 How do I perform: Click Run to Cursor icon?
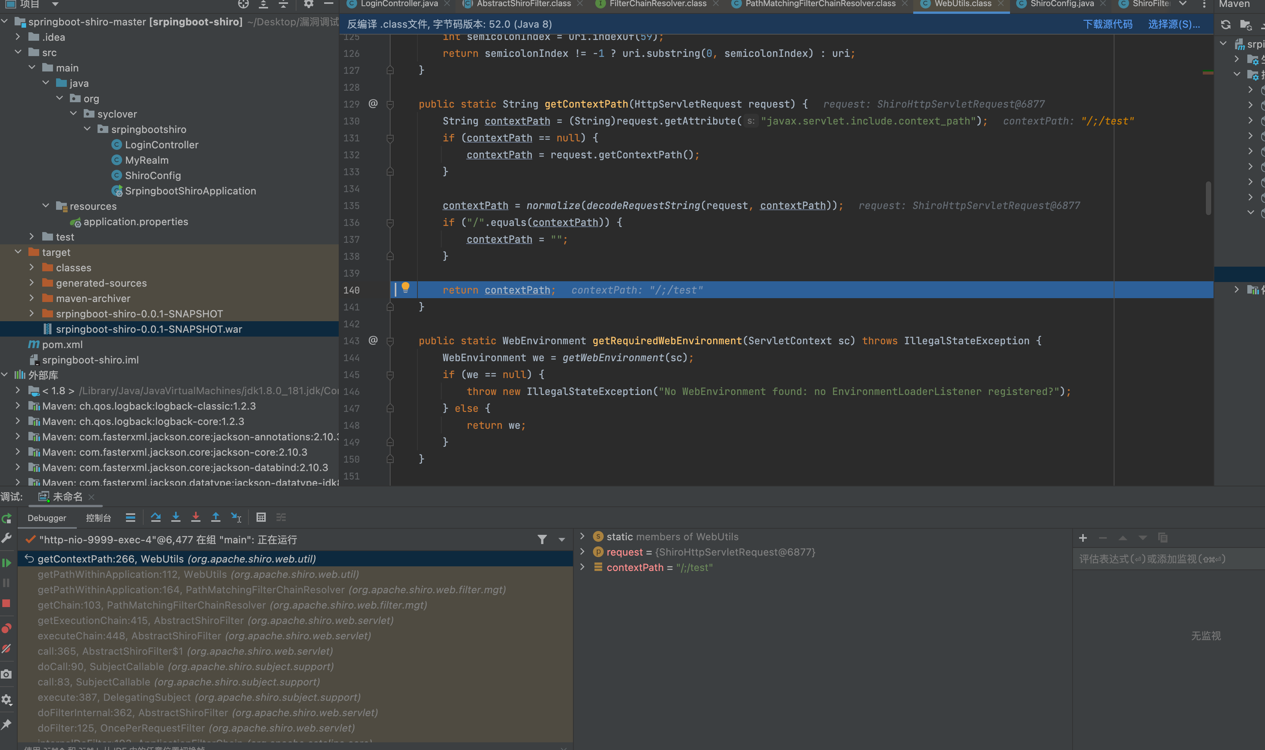click(x=236, y=517)
